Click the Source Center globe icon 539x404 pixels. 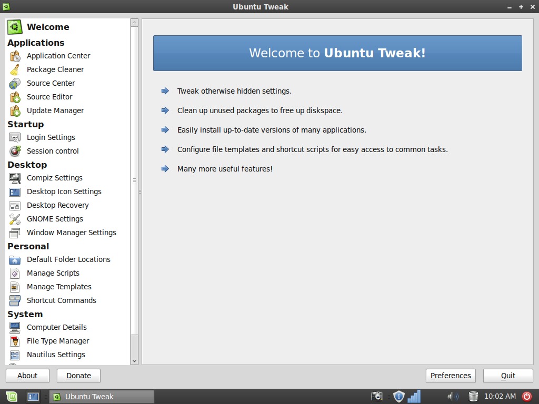click(x=15, y=83)
